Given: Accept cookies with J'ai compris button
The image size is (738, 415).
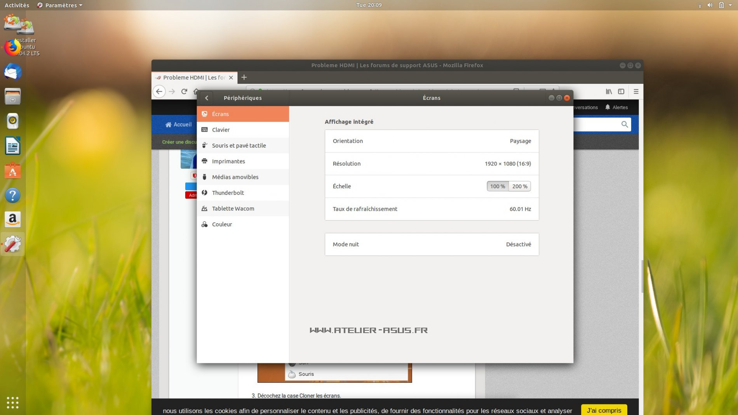Looking at the screenshot, I should (x=604, y=410).
